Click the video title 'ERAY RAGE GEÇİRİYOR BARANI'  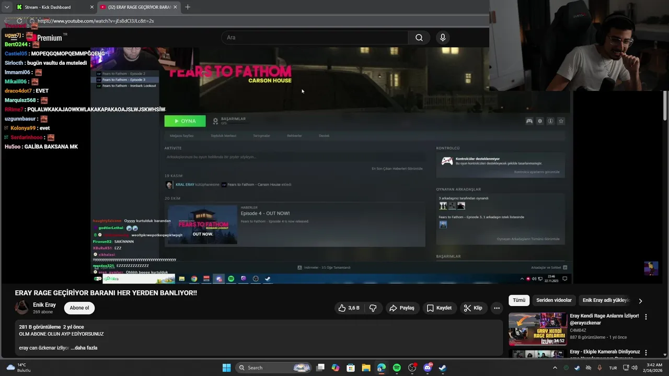(106, 293)
